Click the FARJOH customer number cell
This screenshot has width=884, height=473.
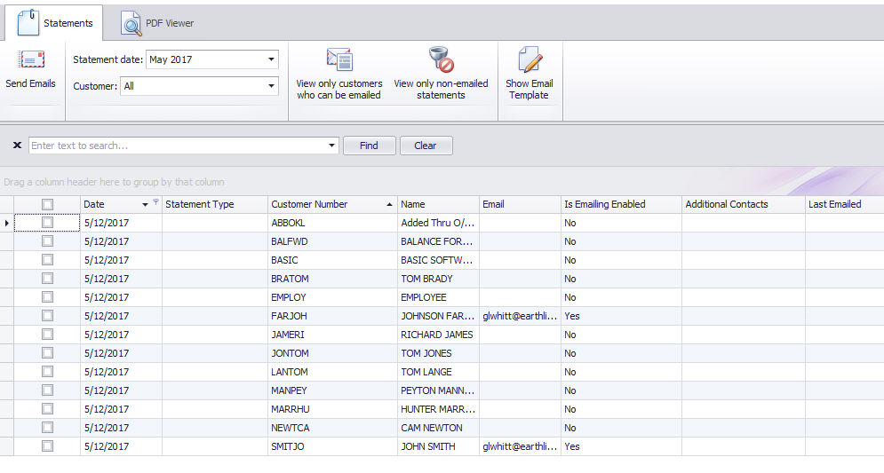332,316
